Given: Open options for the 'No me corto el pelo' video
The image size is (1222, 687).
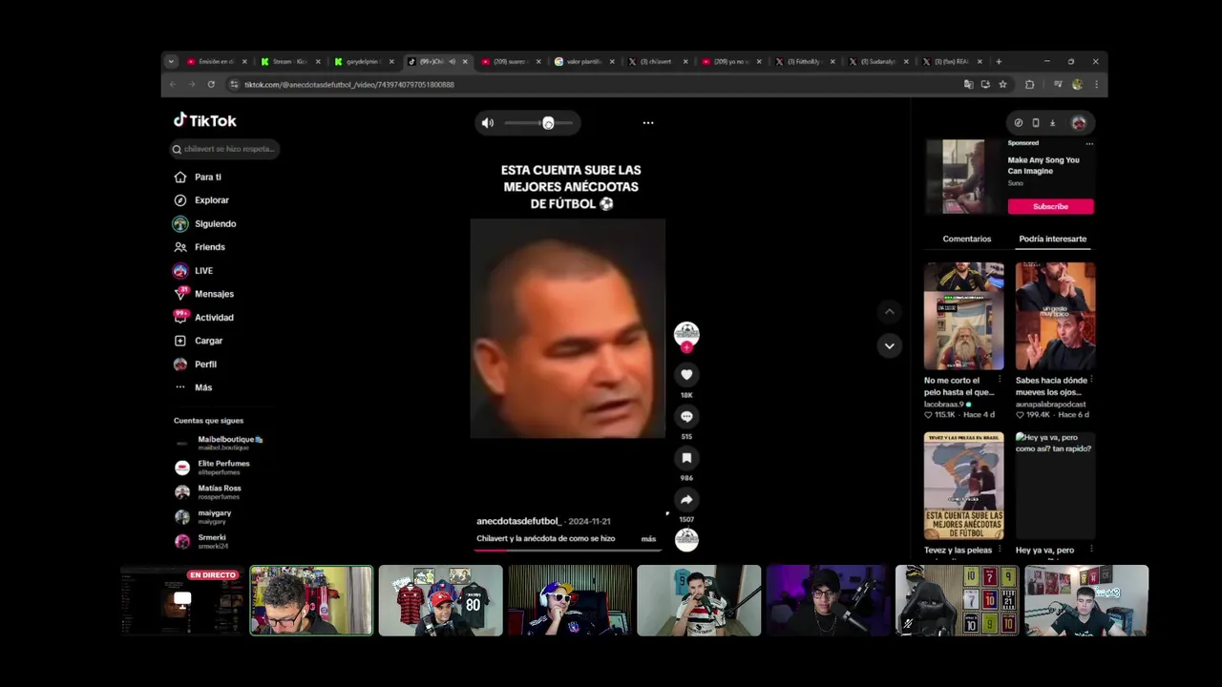Looking at the screenshot, I should (x=1000, y=380).
